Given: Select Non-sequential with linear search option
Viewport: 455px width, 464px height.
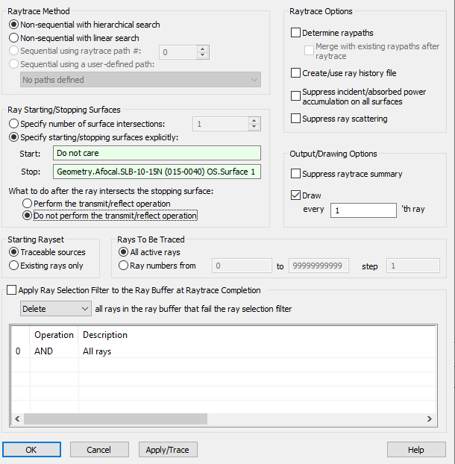Looking at the screenshot, I should coord(14,38).
